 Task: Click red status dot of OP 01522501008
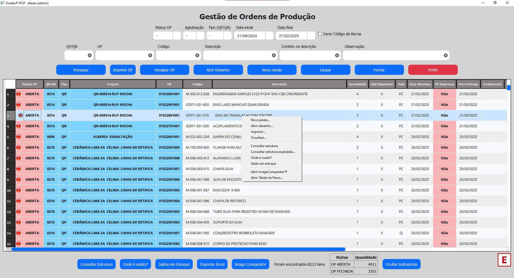click(18, 158)
